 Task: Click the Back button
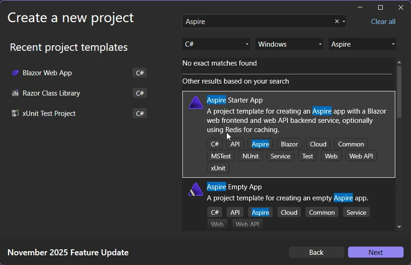pos(316,252)
